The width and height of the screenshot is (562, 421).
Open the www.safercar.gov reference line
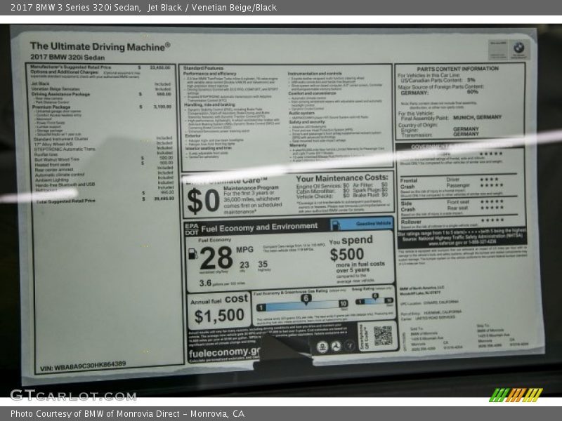[462, 243]
